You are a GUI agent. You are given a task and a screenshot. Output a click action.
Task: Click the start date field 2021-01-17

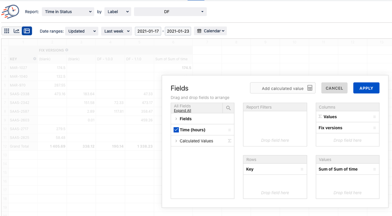pos(148,31)
